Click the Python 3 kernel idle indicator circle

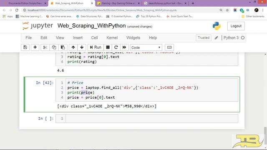click(x=243, y=38)
